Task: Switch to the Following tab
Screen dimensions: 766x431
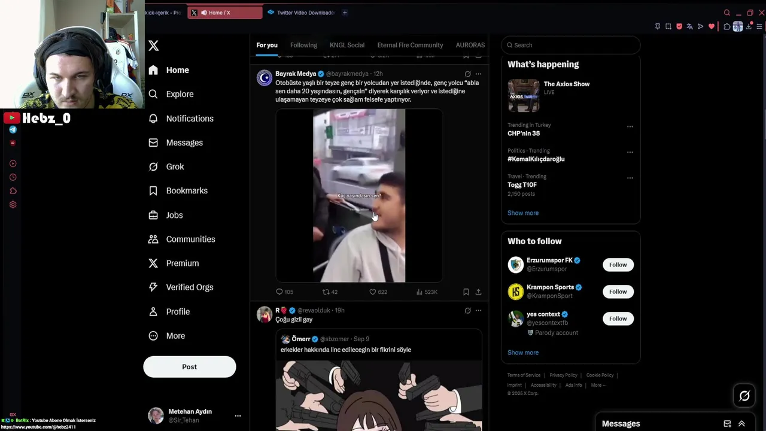Action: tap(303, 45)
